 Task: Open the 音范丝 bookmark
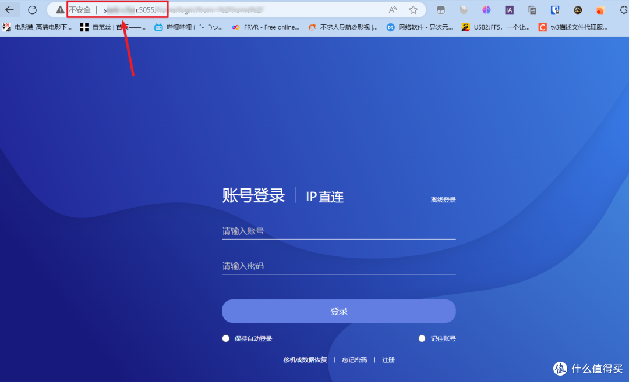(113, 27)
